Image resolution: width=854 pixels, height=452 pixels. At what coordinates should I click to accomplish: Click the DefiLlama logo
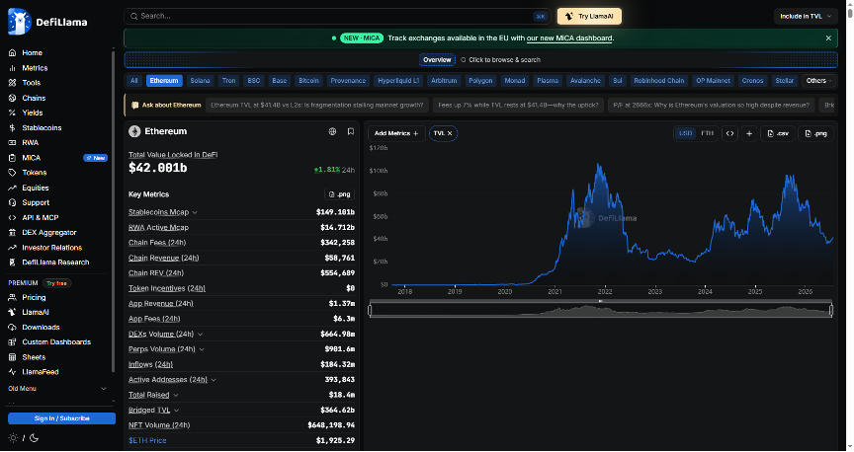click(x=47, y=22)
